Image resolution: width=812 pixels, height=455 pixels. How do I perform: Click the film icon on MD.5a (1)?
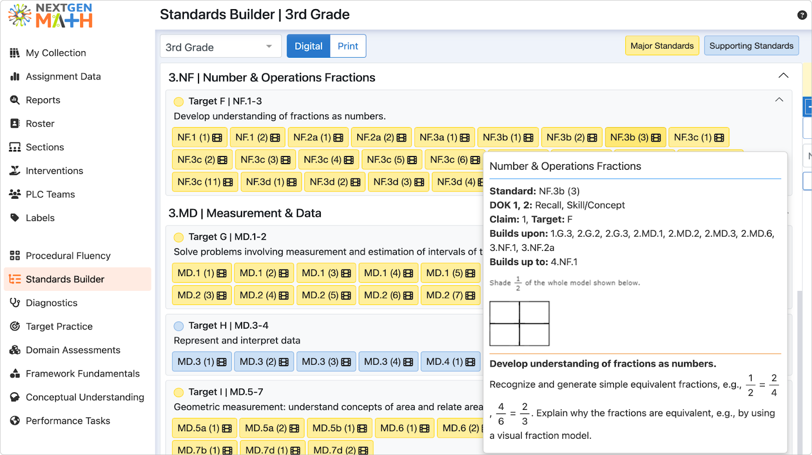tap(227, 429)
